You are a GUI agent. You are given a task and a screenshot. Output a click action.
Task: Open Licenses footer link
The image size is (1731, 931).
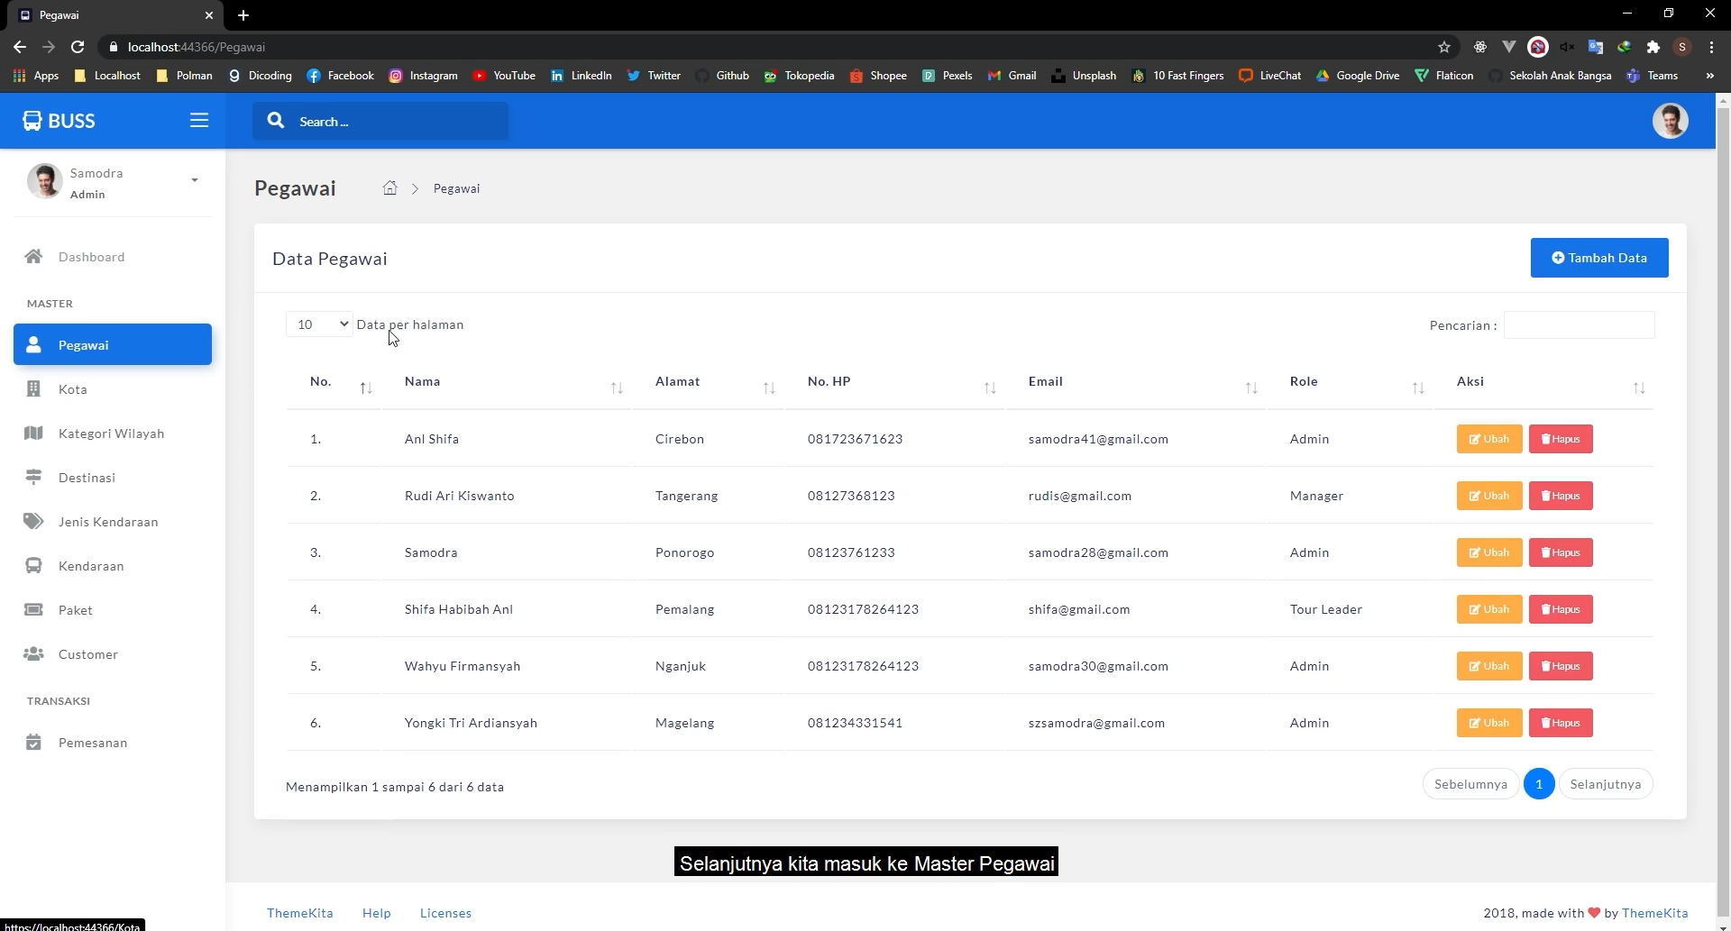[x=445, y=913]
